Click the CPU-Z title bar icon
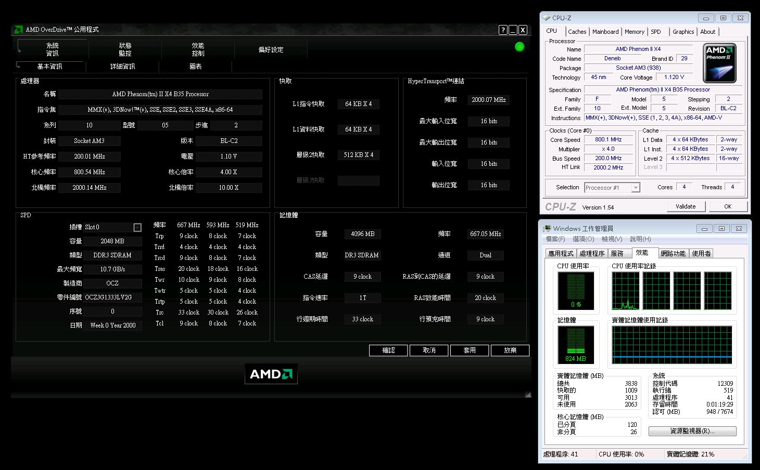Screen dimensions: 760x470 [x=547, y=18]
